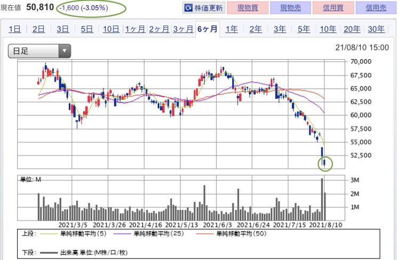
Task: Switch to the 1日 period tab
Action: [x=14, y=29]
